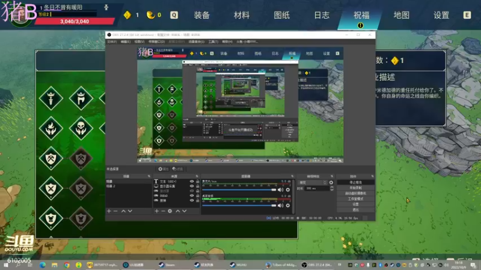
Task: Switch to the 地图 game tab
Action: tap(401, 15)
